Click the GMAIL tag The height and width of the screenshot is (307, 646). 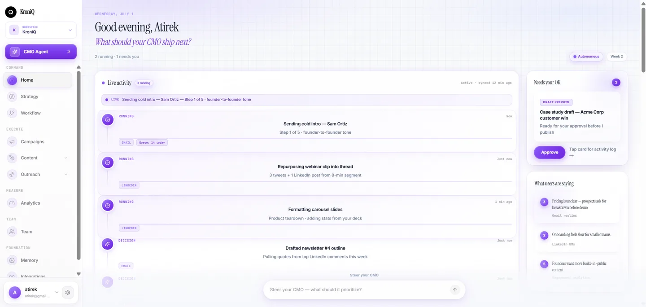[x=126, y=143]
